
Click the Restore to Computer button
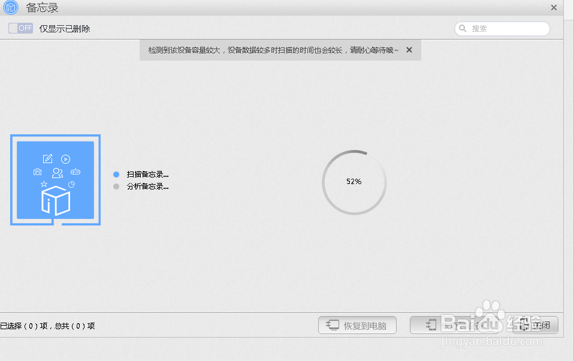(357, 325)
